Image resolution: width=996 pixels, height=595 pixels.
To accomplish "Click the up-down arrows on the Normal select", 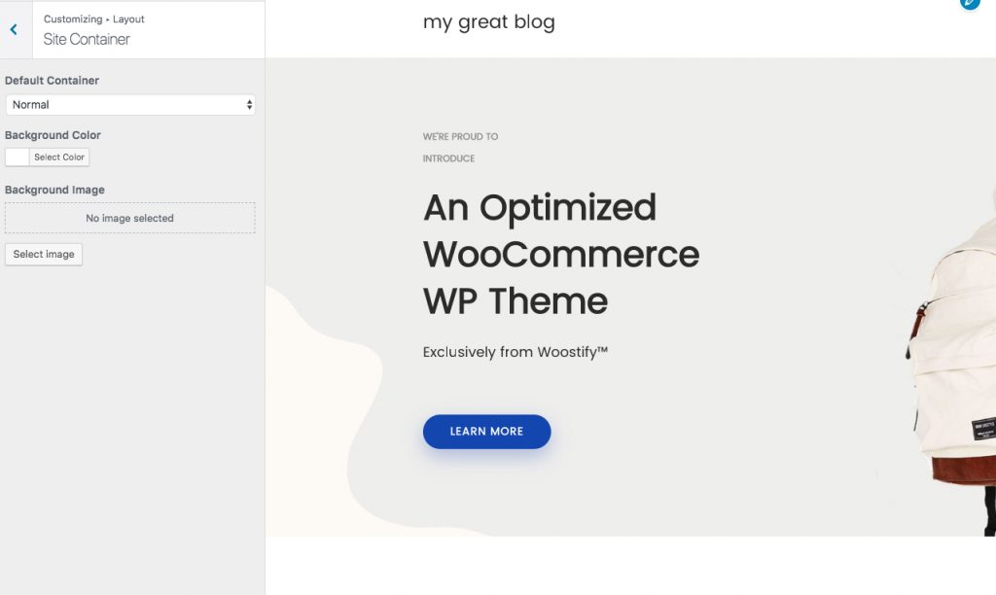I will (249, 105).
